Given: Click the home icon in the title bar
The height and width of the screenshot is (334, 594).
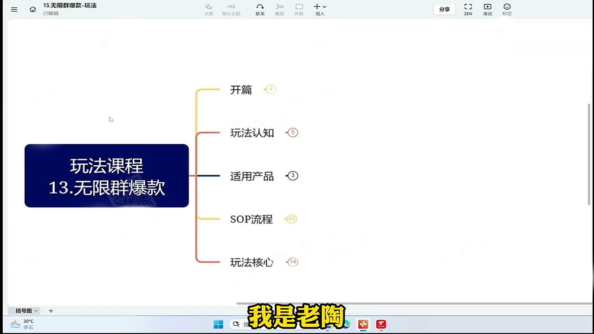Looking at the screenshot, I should point(32,9).
